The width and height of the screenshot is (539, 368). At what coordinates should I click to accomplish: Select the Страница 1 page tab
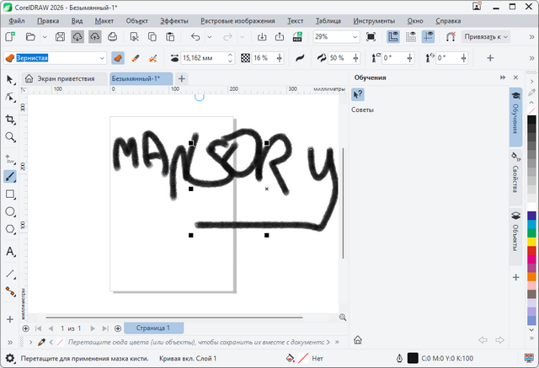(x=153, y=328)
